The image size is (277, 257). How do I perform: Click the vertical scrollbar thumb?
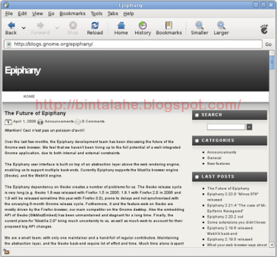click(272, 63)
